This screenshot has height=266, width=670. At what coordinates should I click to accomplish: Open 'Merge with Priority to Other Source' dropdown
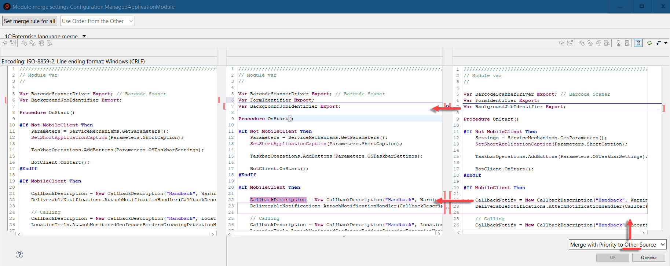pyautogui.click(x=617, y=245)
